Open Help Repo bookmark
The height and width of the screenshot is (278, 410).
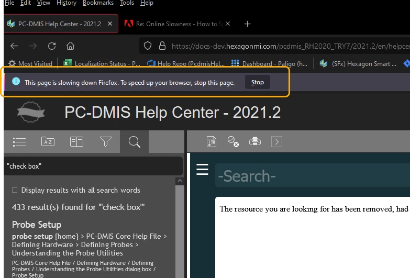(186, 63)
